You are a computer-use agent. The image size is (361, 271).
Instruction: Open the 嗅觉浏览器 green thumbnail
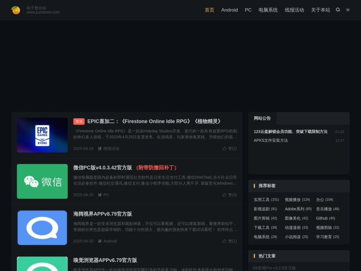pyautogui.click(x=42, y=264)
